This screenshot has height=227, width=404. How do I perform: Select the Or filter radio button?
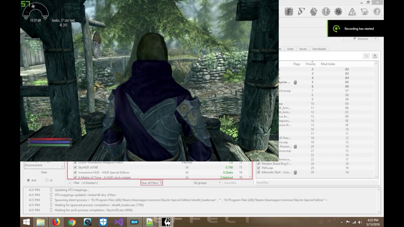[x=47, y=180]
